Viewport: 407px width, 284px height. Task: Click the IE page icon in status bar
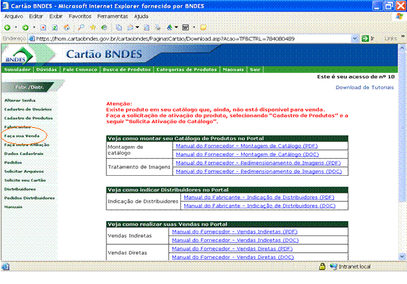[5, 266]
